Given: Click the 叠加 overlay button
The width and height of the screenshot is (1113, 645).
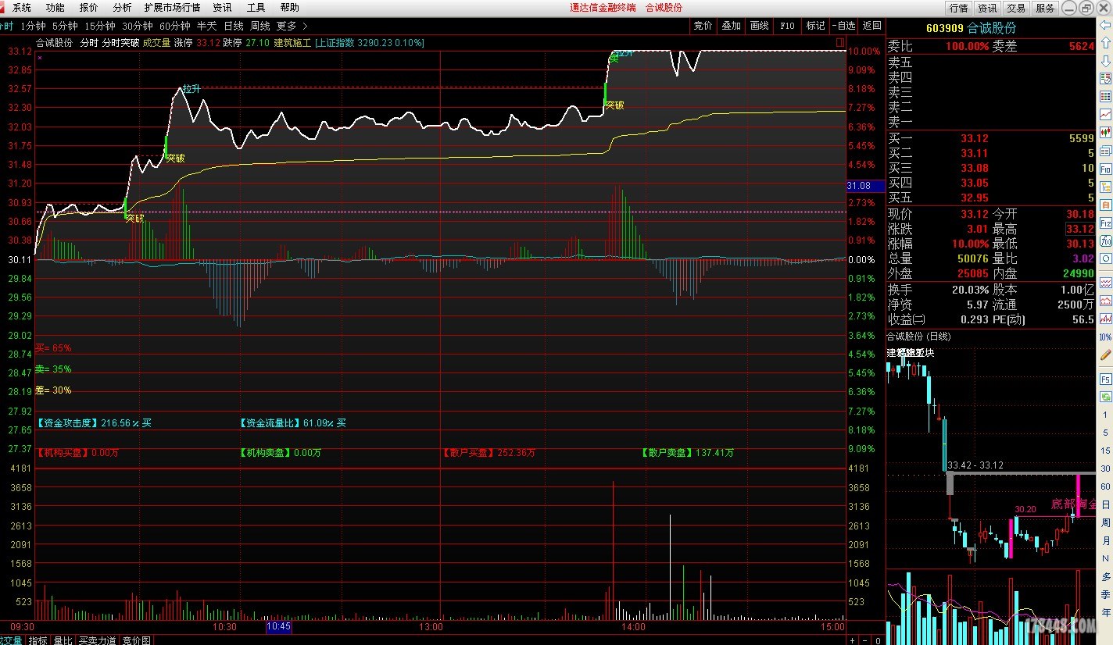Looking at the screenshot, I should coord(732,26).
